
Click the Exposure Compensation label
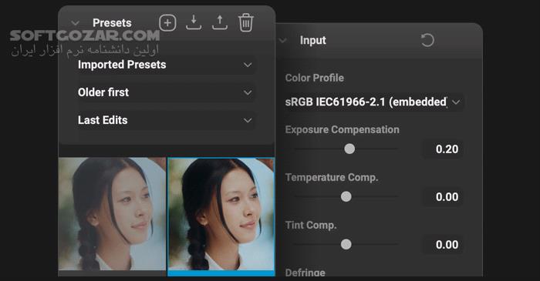(x=343, y=129)
